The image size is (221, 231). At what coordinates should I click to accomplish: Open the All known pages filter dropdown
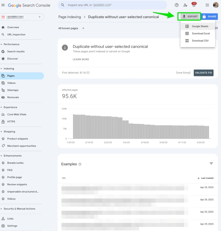(x=71, y=28)
